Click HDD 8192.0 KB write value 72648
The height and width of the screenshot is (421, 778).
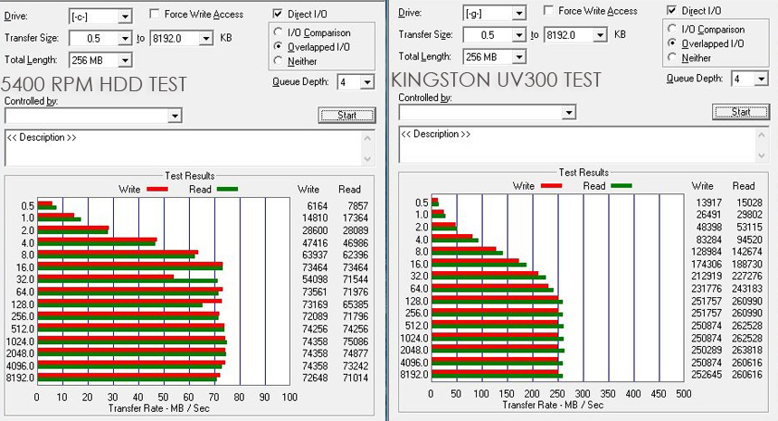point(315,378)
